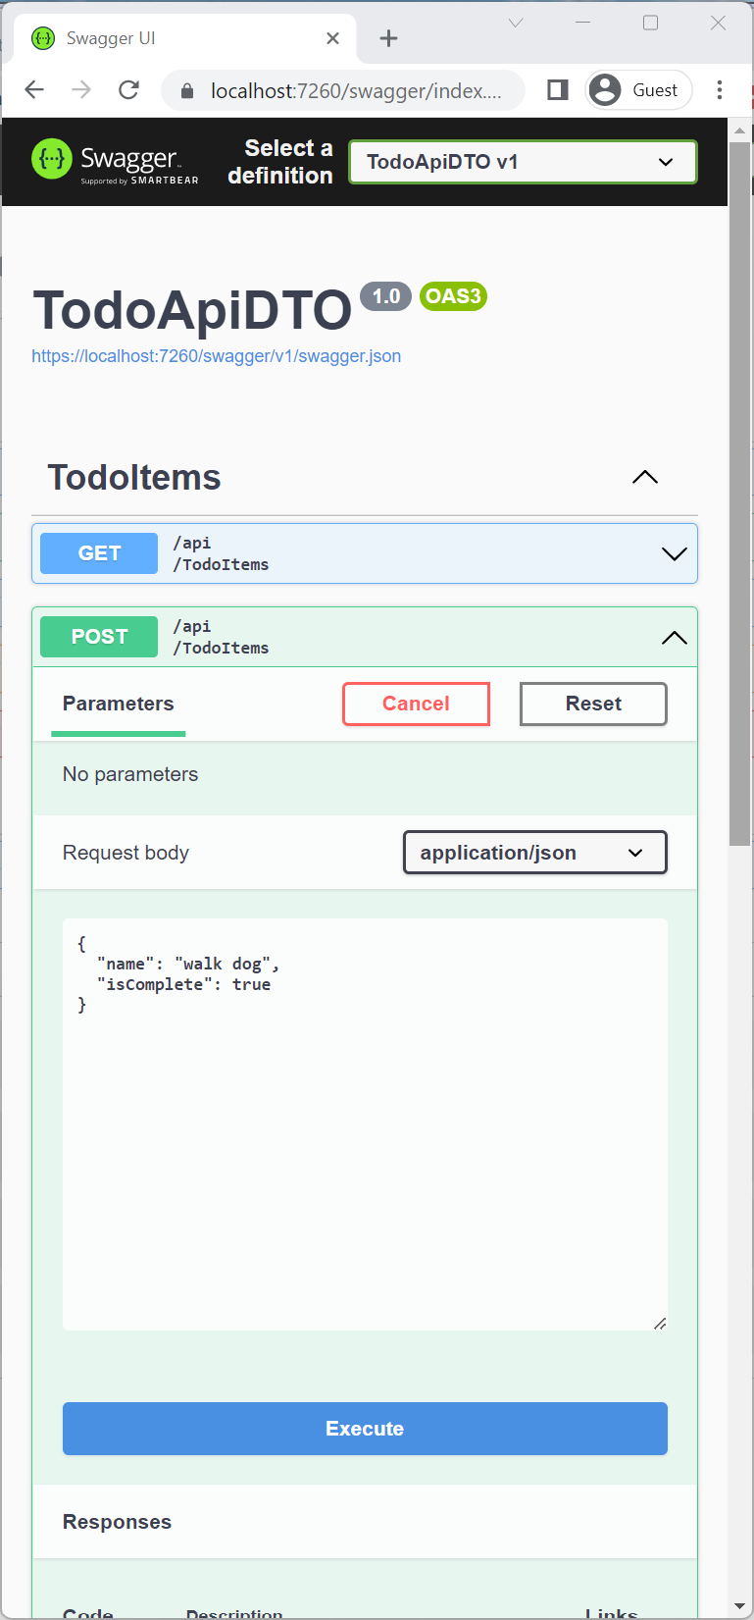Image resolution: width=754 pixels, height=1620 pixels.
Task: Select the Parameters tab
Action: [x=118, y=704]
